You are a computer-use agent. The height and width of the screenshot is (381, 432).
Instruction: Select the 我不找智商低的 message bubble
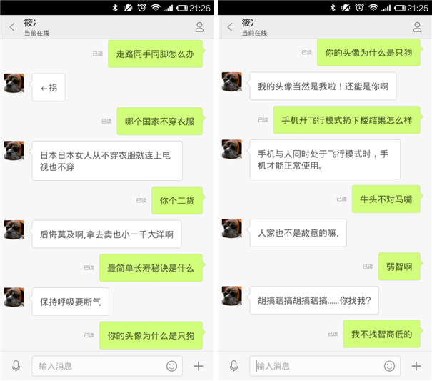click(382, 334)
